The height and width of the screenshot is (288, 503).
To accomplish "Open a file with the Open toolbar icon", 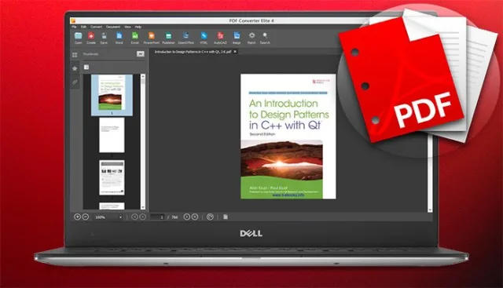I will (79, 38).
